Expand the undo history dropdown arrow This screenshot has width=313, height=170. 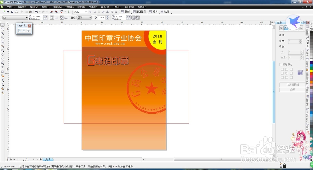[40, 12]
